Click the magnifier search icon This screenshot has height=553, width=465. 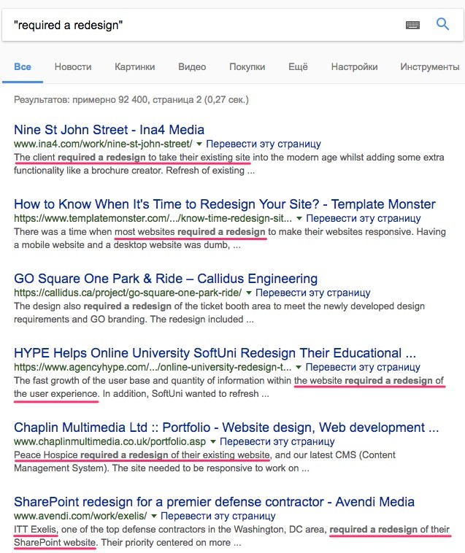click(442, 24)
